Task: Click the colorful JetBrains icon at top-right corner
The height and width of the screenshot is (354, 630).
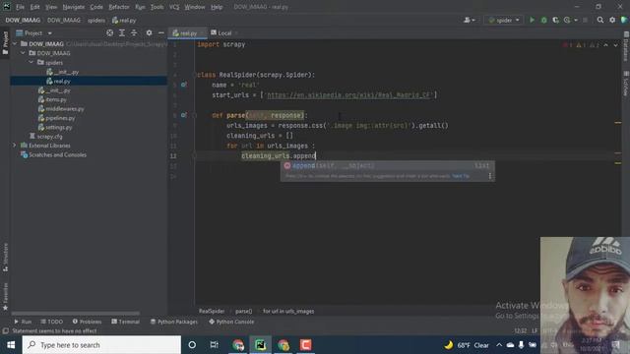Action: click(624, 20)
